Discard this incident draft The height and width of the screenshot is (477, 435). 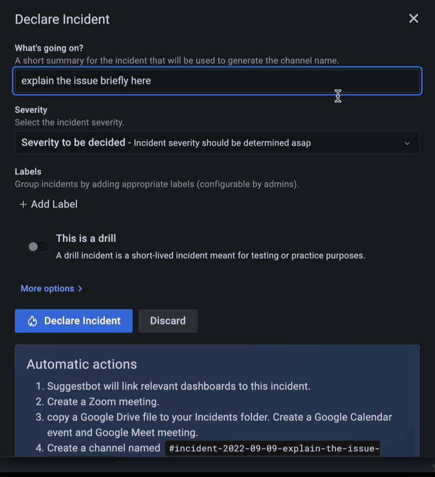tap(168, 321)
